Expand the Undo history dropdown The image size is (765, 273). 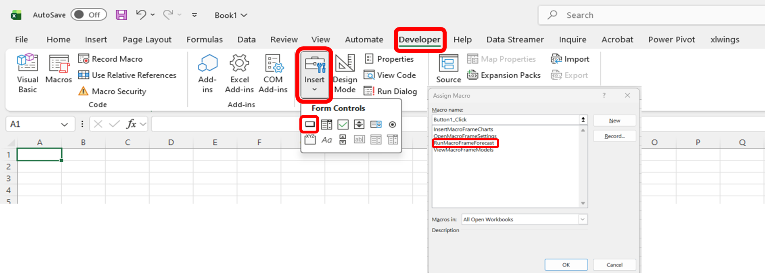[153, 15]
